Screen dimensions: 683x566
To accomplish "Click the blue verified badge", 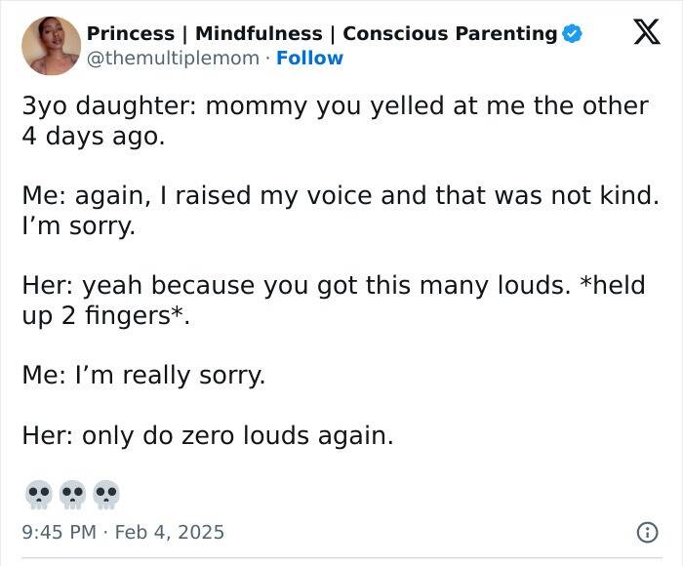I will tap(573, 34).
